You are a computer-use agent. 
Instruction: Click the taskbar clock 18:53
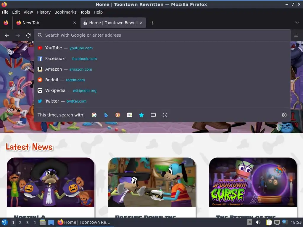coord(296,223)
